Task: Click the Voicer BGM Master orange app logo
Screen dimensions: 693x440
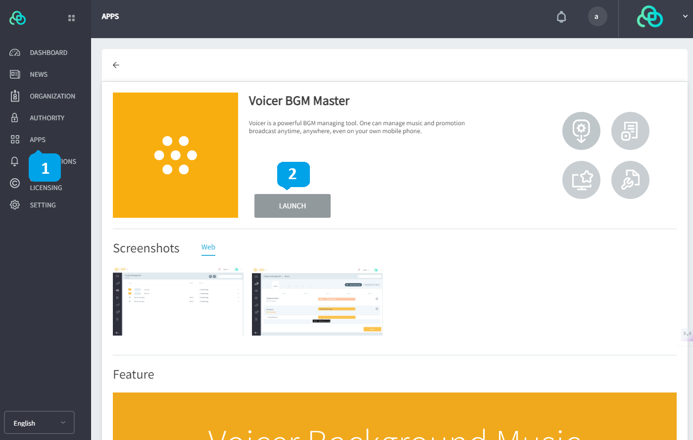Action: pos(175,155)
